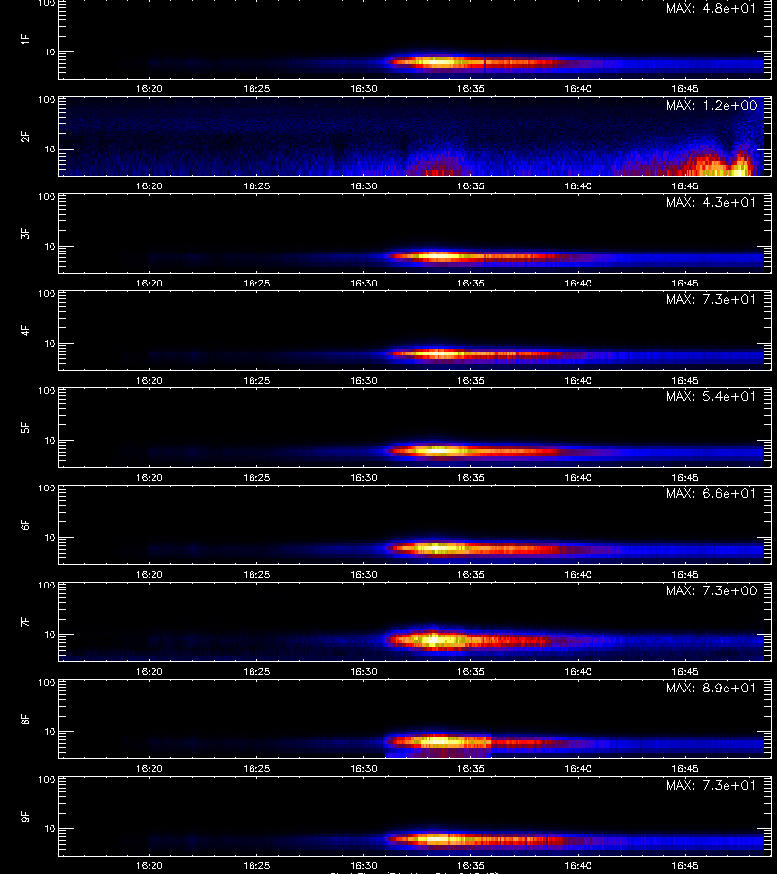Select the 16:30 tick label under panel 9F
This screenshot has height=874, width=777.
(363, 866)
